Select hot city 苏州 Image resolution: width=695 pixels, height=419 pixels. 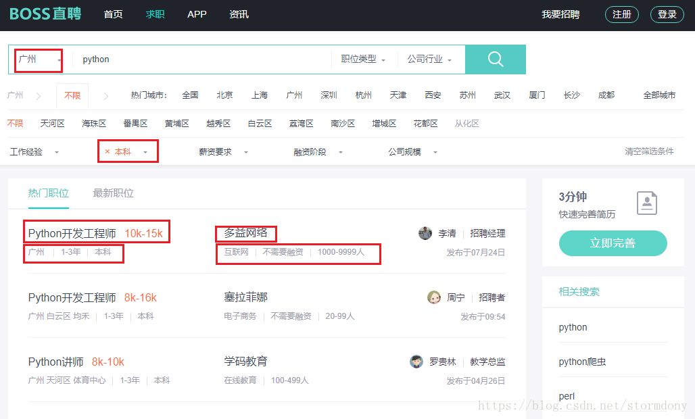[x=468, y=95]
